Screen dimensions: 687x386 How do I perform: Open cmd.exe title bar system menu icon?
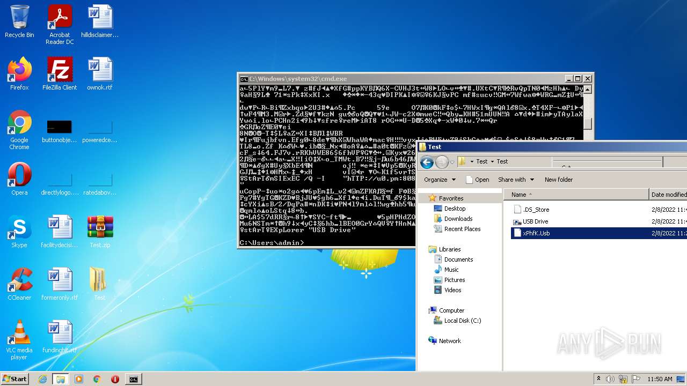pos(244,79)
